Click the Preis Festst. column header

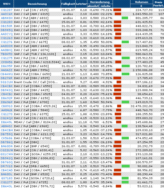158,4
